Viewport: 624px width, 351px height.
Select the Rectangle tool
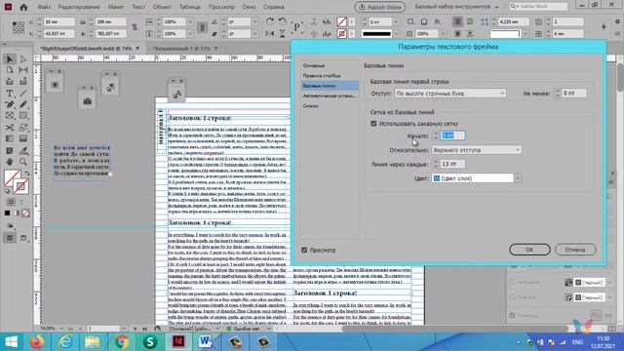point(23,116)
